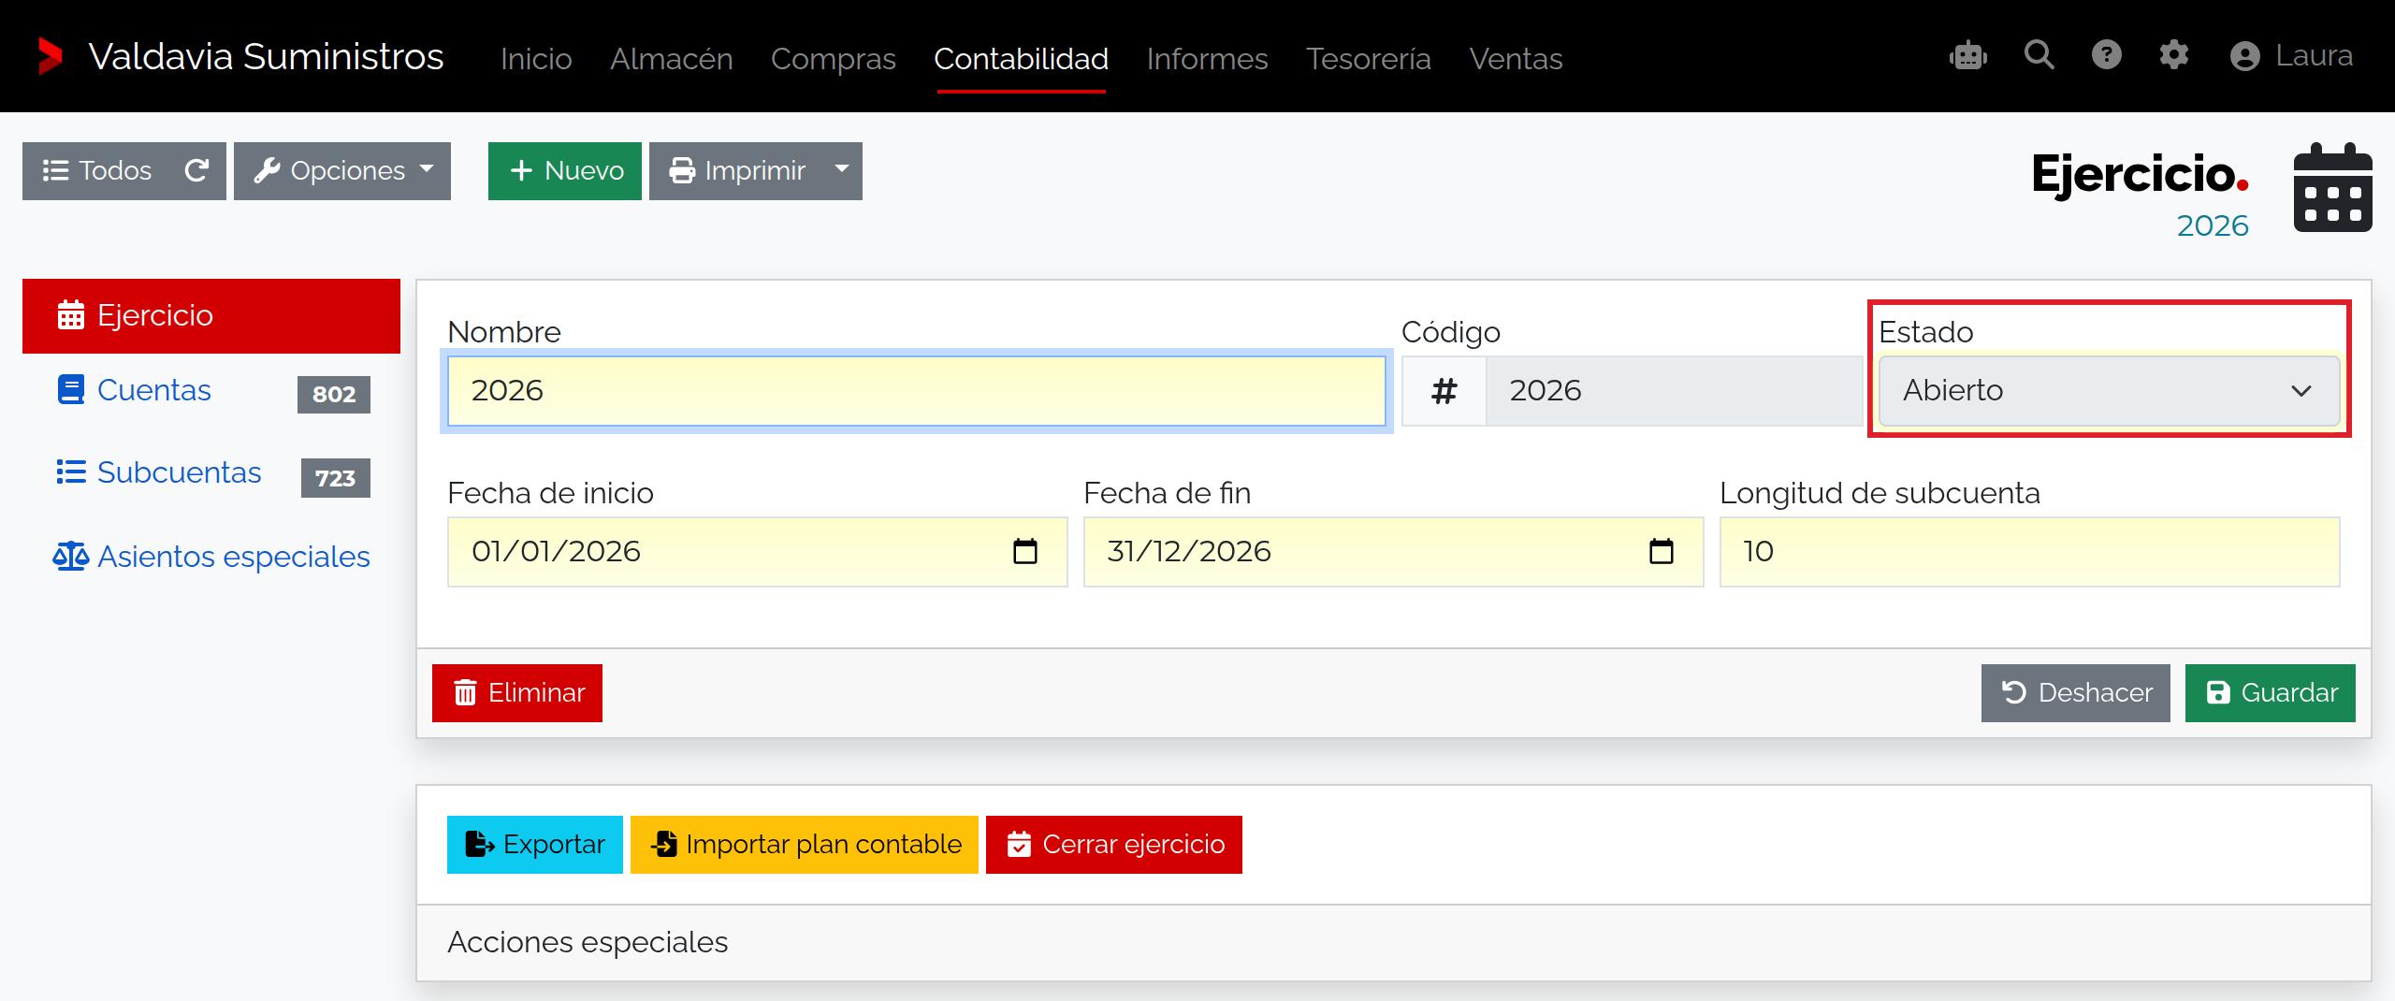Expand the Opciones dropdown

342,170
